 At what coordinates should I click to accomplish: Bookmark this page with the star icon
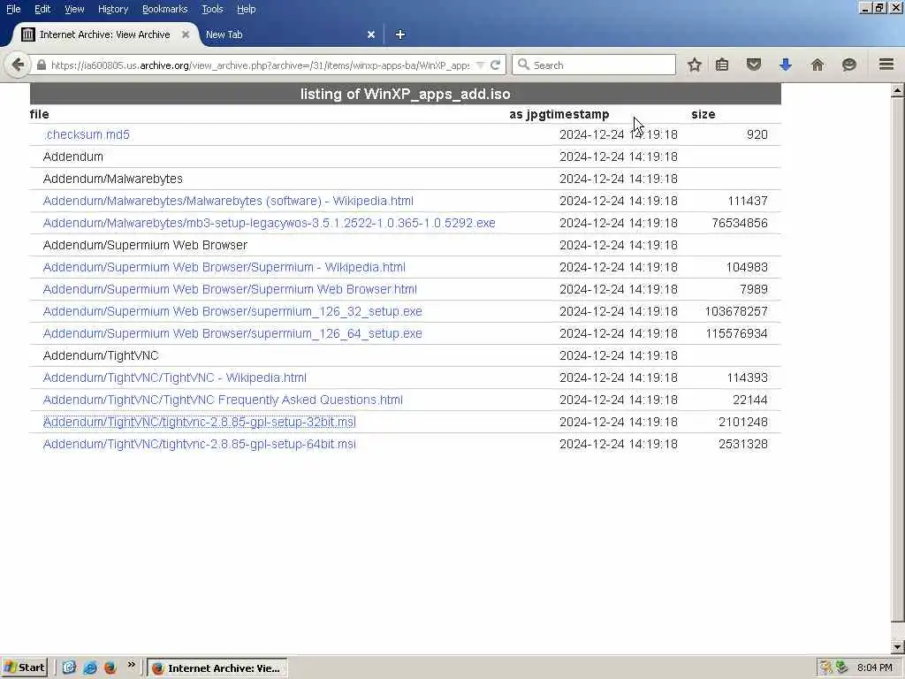[x=695, y=65]
